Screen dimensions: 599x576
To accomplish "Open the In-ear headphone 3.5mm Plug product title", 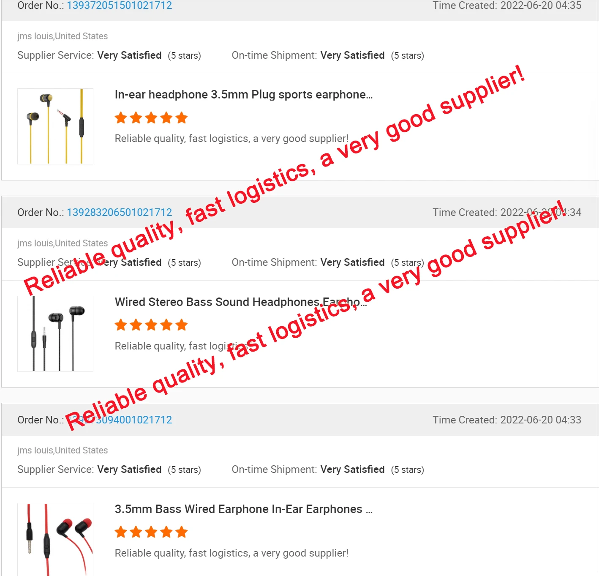I will 244,95.
